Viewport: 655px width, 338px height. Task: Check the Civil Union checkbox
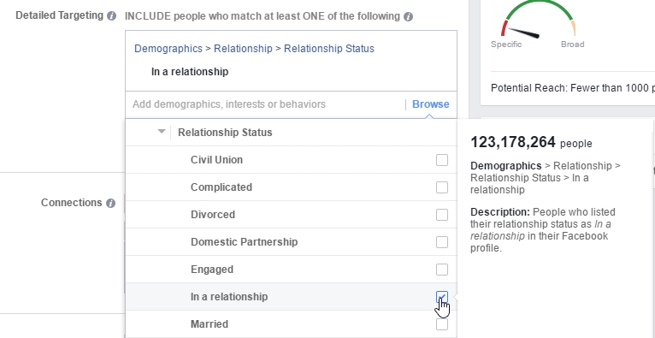pos(441,160)
